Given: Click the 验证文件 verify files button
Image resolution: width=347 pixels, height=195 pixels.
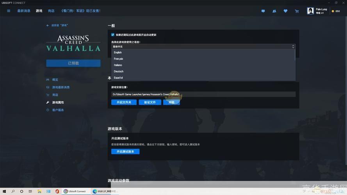Looking at the screenshot, I should [x=150, y=102].
